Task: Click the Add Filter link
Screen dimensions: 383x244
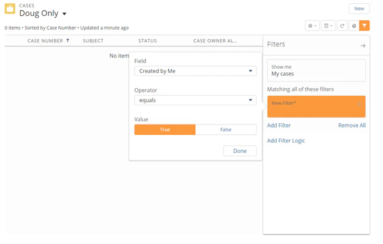Action: pos(279,126)
